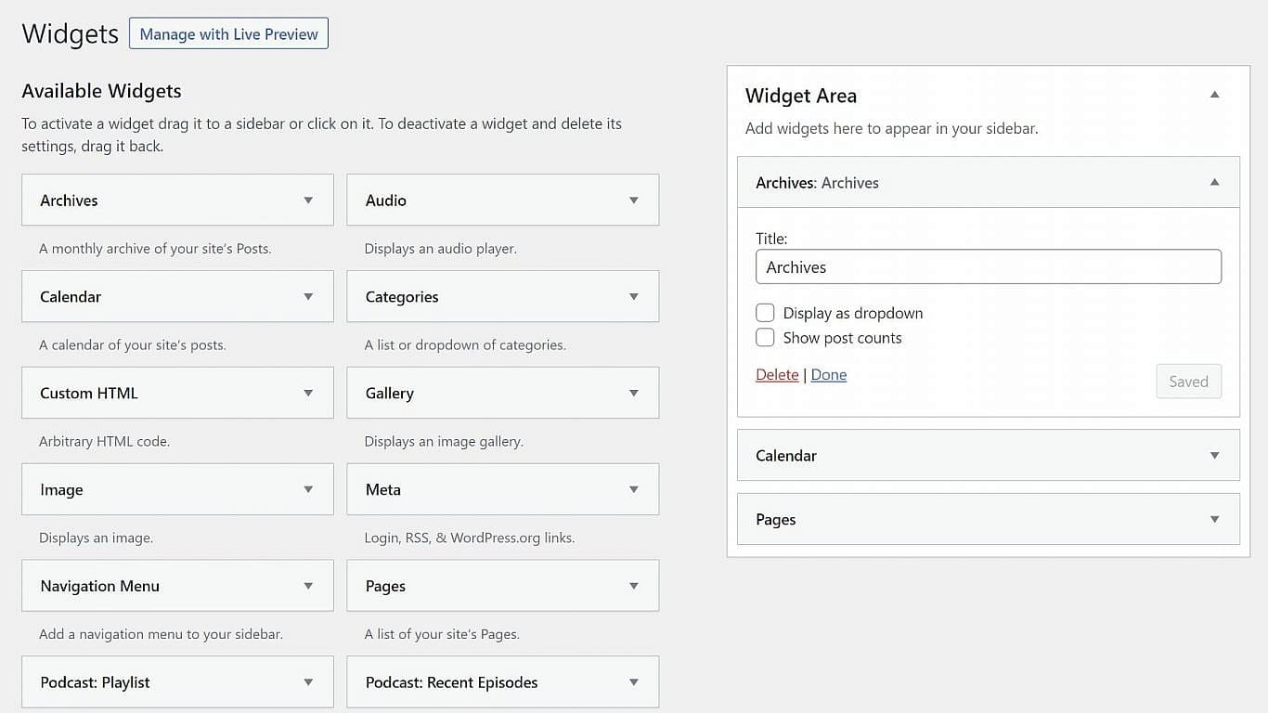
Task: Select the Categories available widget
Action: (483, 297)
